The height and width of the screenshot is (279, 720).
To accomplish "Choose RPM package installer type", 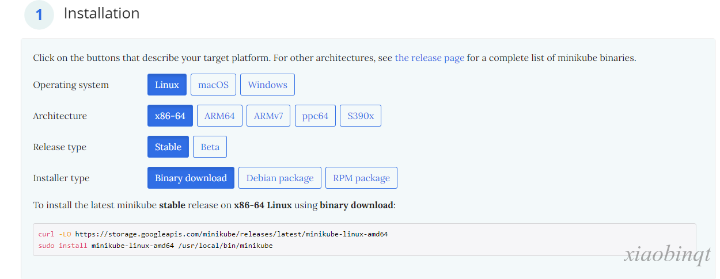I will pos(361,178).
